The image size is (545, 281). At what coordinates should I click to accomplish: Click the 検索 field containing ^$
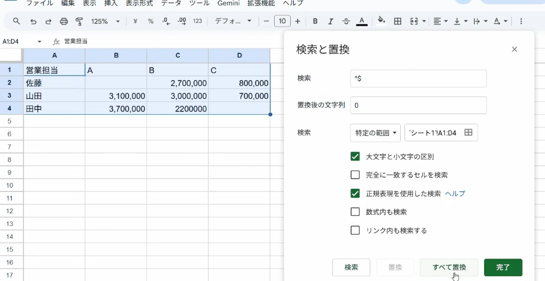(x=418, y=78)
